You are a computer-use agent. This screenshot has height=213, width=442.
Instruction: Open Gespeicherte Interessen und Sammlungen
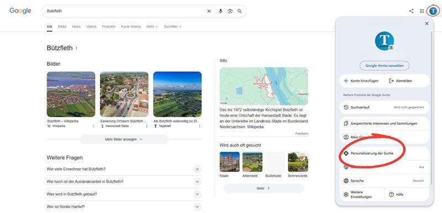384,124
